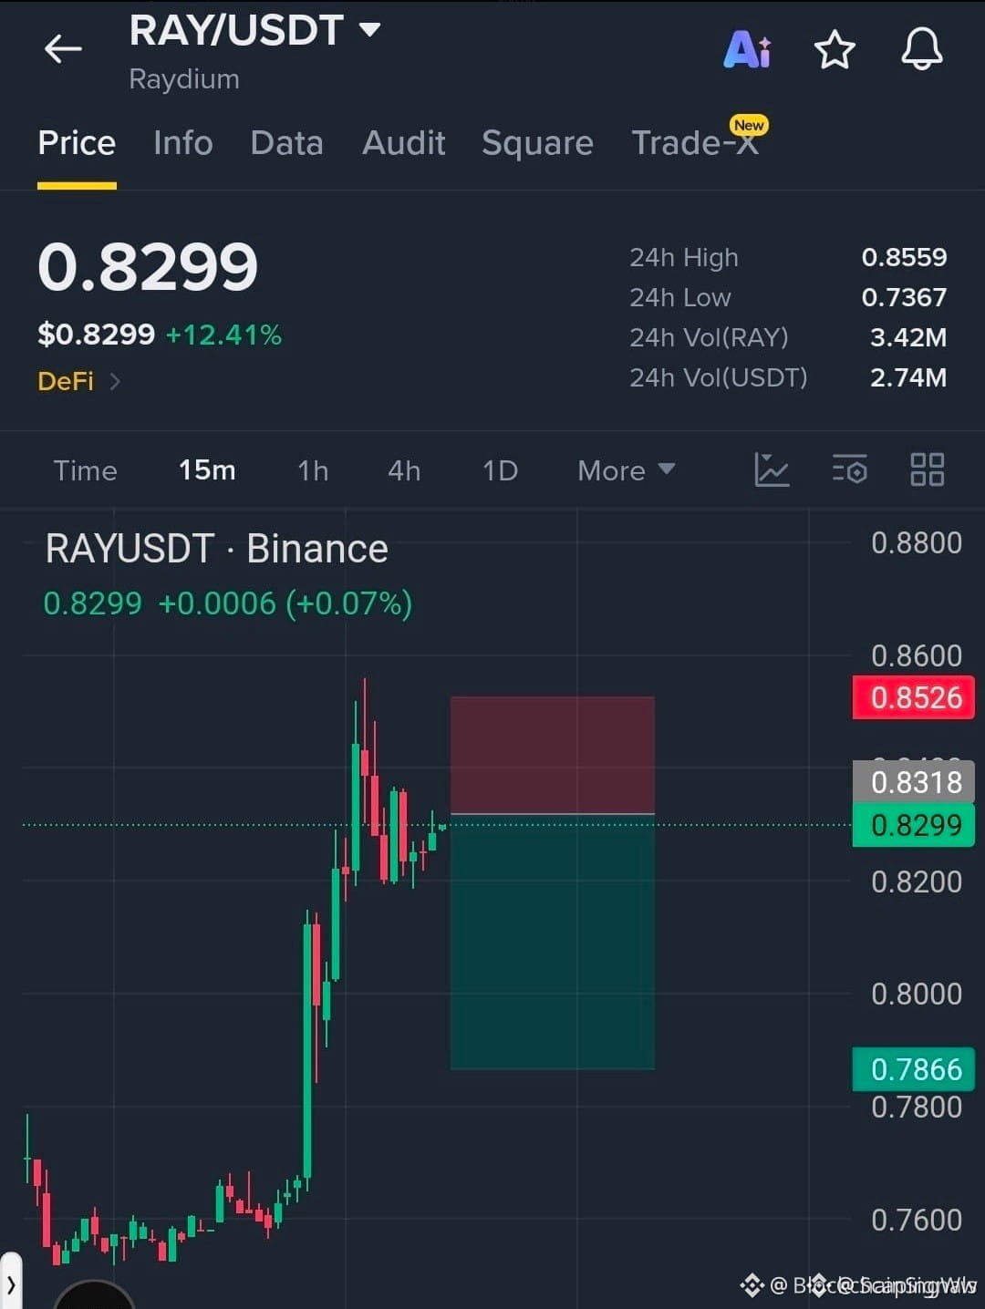Click the 0.8299 current price axis label
Screen dimensions: 985x1309
(x=914, y=825)
